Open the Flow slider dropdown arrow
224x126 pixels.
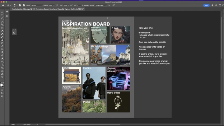[x=68, y=5]
